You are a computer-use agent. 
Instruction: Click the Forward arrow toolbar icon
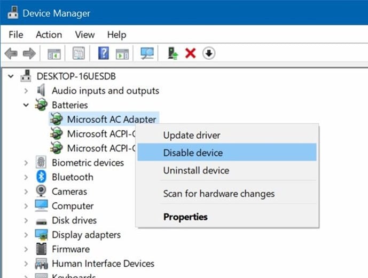point(29,53)
